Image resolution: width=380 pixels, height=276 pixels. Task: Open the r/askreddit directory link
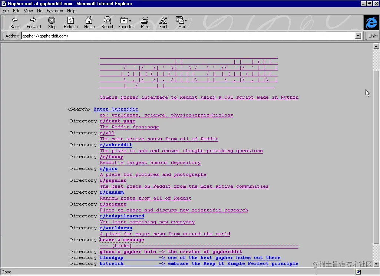[x=116, y=145]
